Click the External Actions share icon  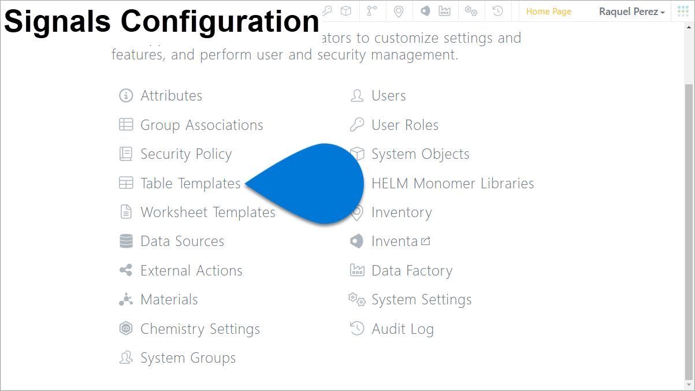[125, 270]
